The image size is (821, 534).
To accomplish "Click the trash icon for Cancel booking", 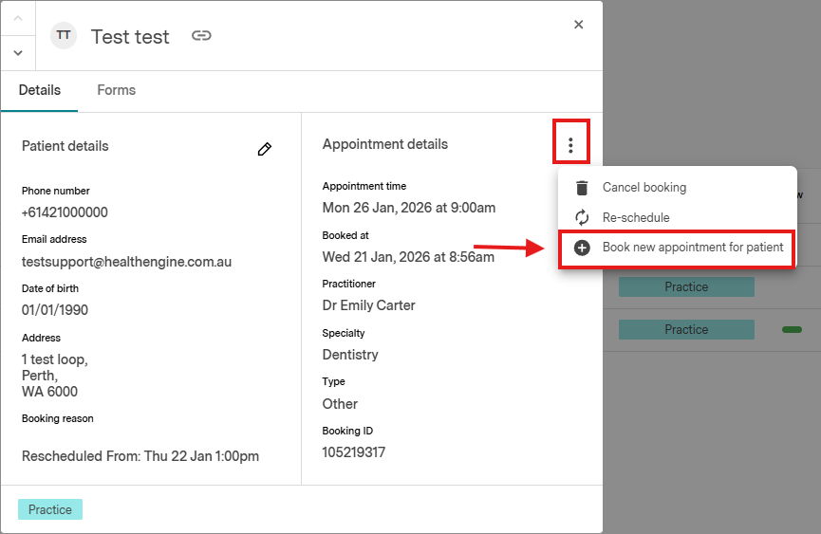I will pos(582,188).
